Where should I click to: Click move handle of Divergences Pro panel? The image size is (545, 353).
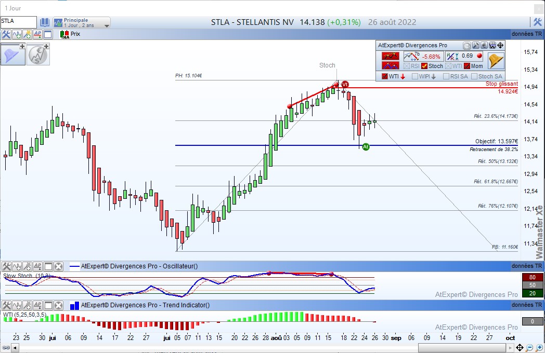(500, 46)
